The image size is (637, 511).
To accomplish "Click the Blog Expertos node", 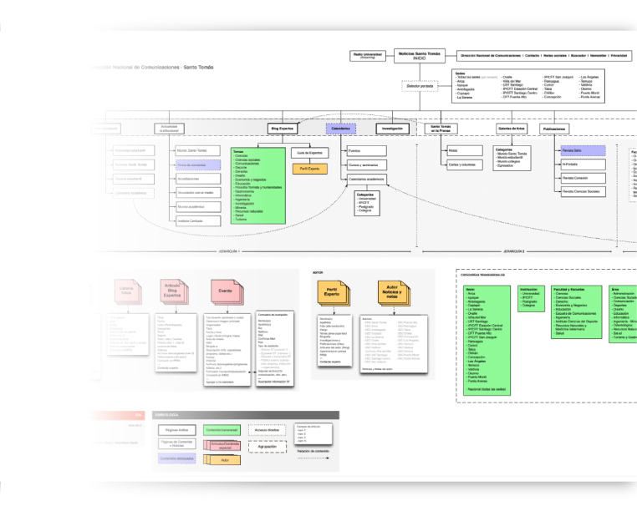I will (283, 129).
